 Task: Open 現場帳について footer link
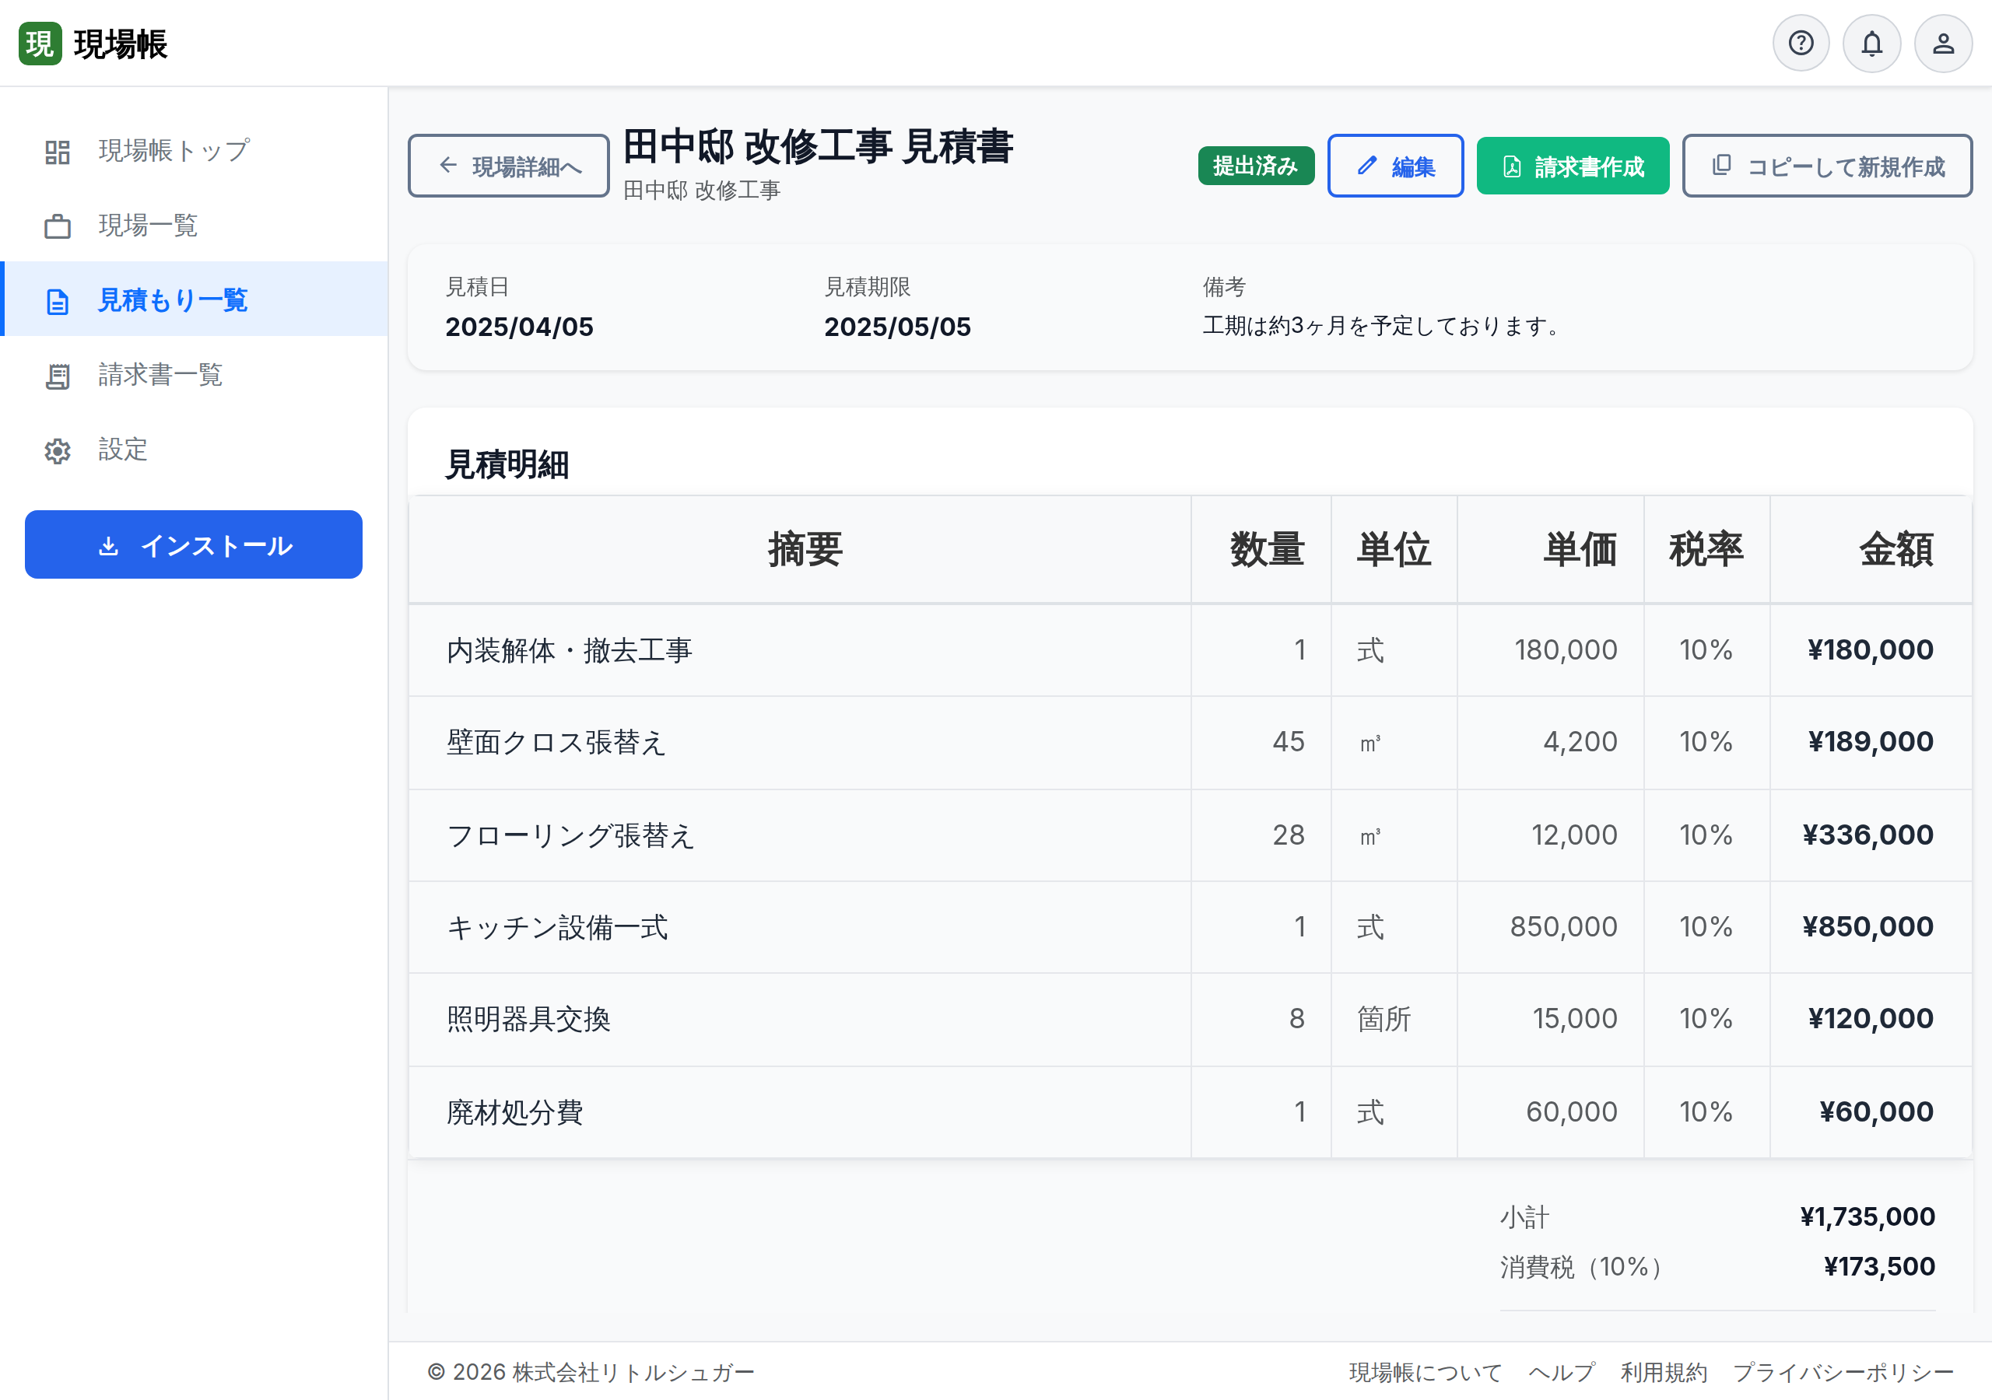(1426, 1372)
